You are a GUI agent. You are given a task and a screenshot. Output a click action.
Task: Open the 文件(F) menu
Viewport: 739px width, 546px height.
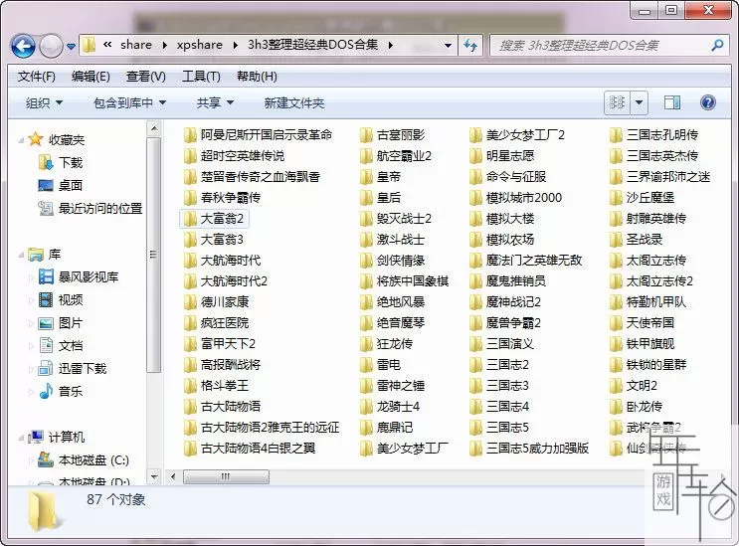point(36,77)
